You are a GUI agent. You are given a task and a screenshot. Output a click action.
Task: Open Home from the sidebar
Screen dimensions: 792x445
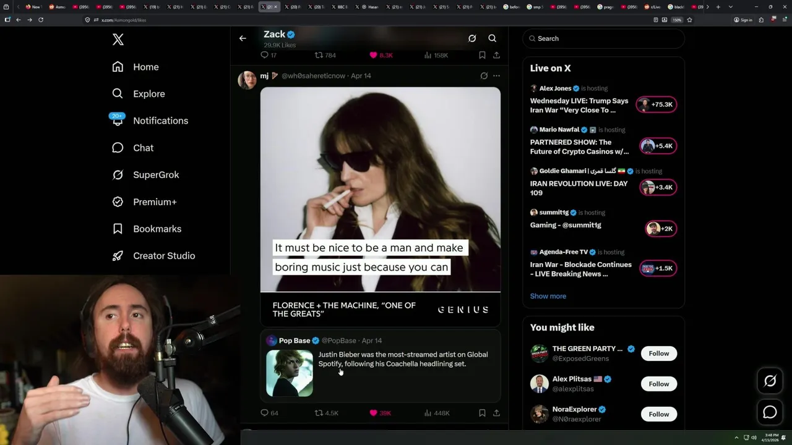coord(136,67)
